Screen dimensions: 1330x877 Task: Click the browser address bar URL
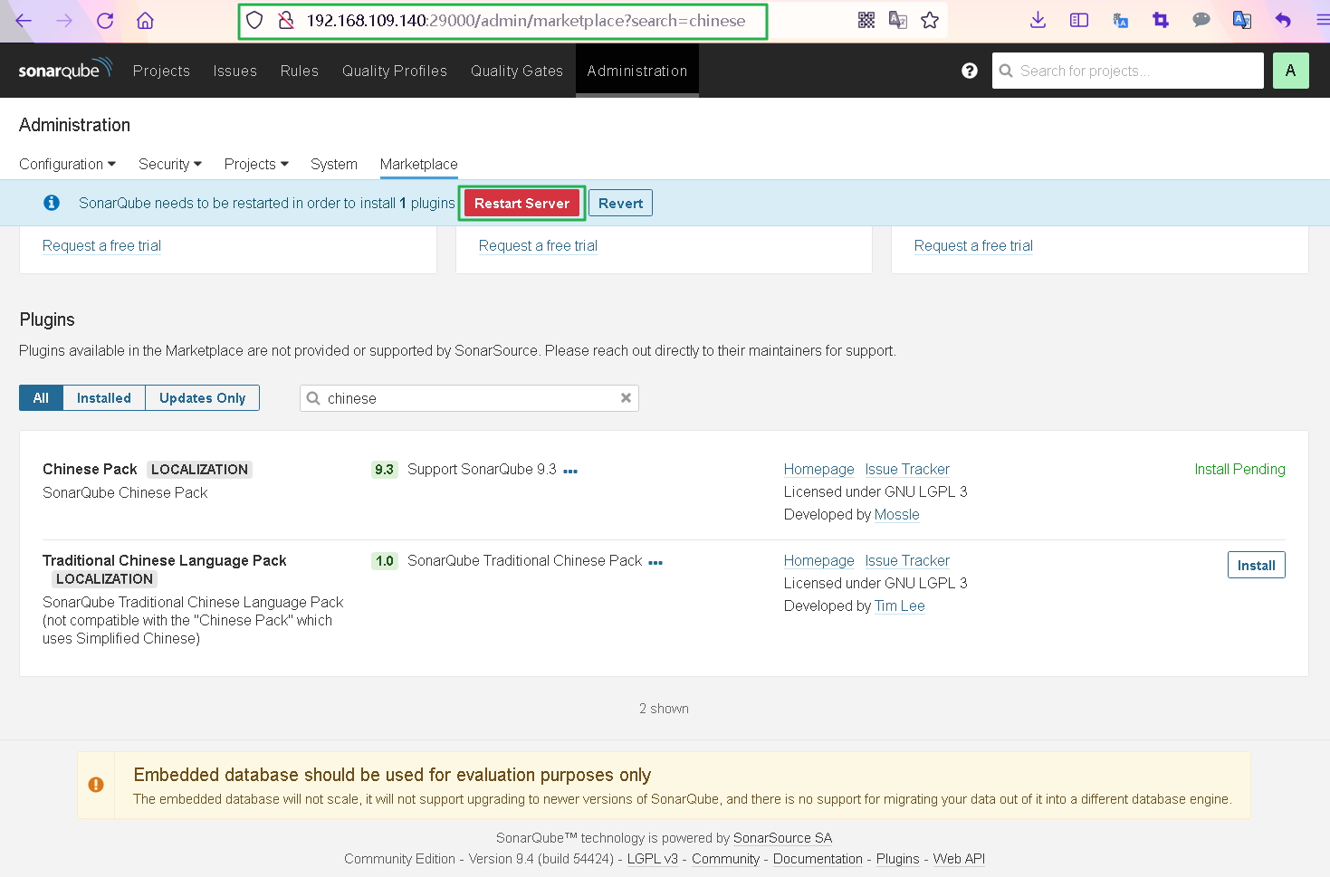click(x=526, y=20)
